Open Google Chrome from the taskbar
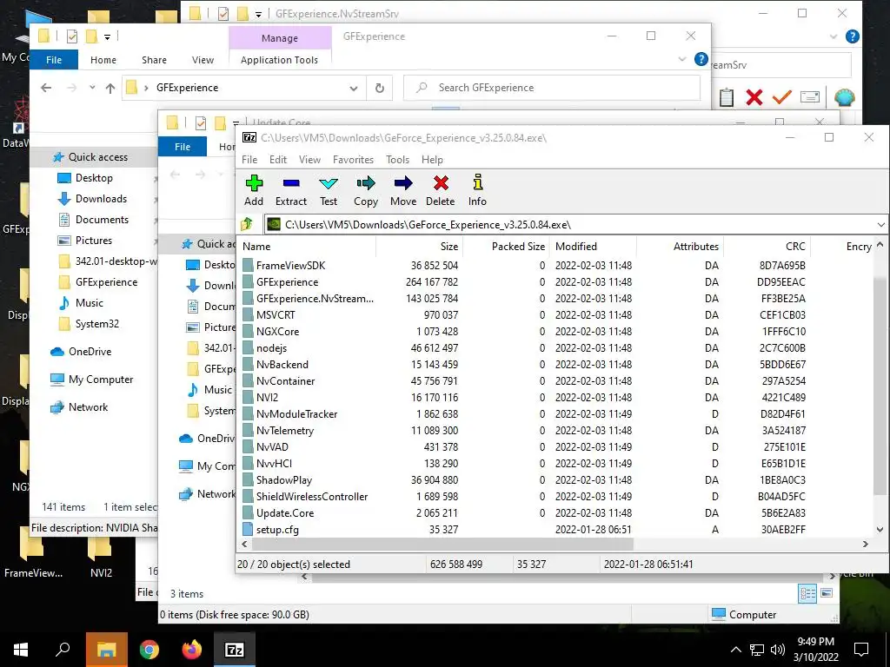 (149, 650)
